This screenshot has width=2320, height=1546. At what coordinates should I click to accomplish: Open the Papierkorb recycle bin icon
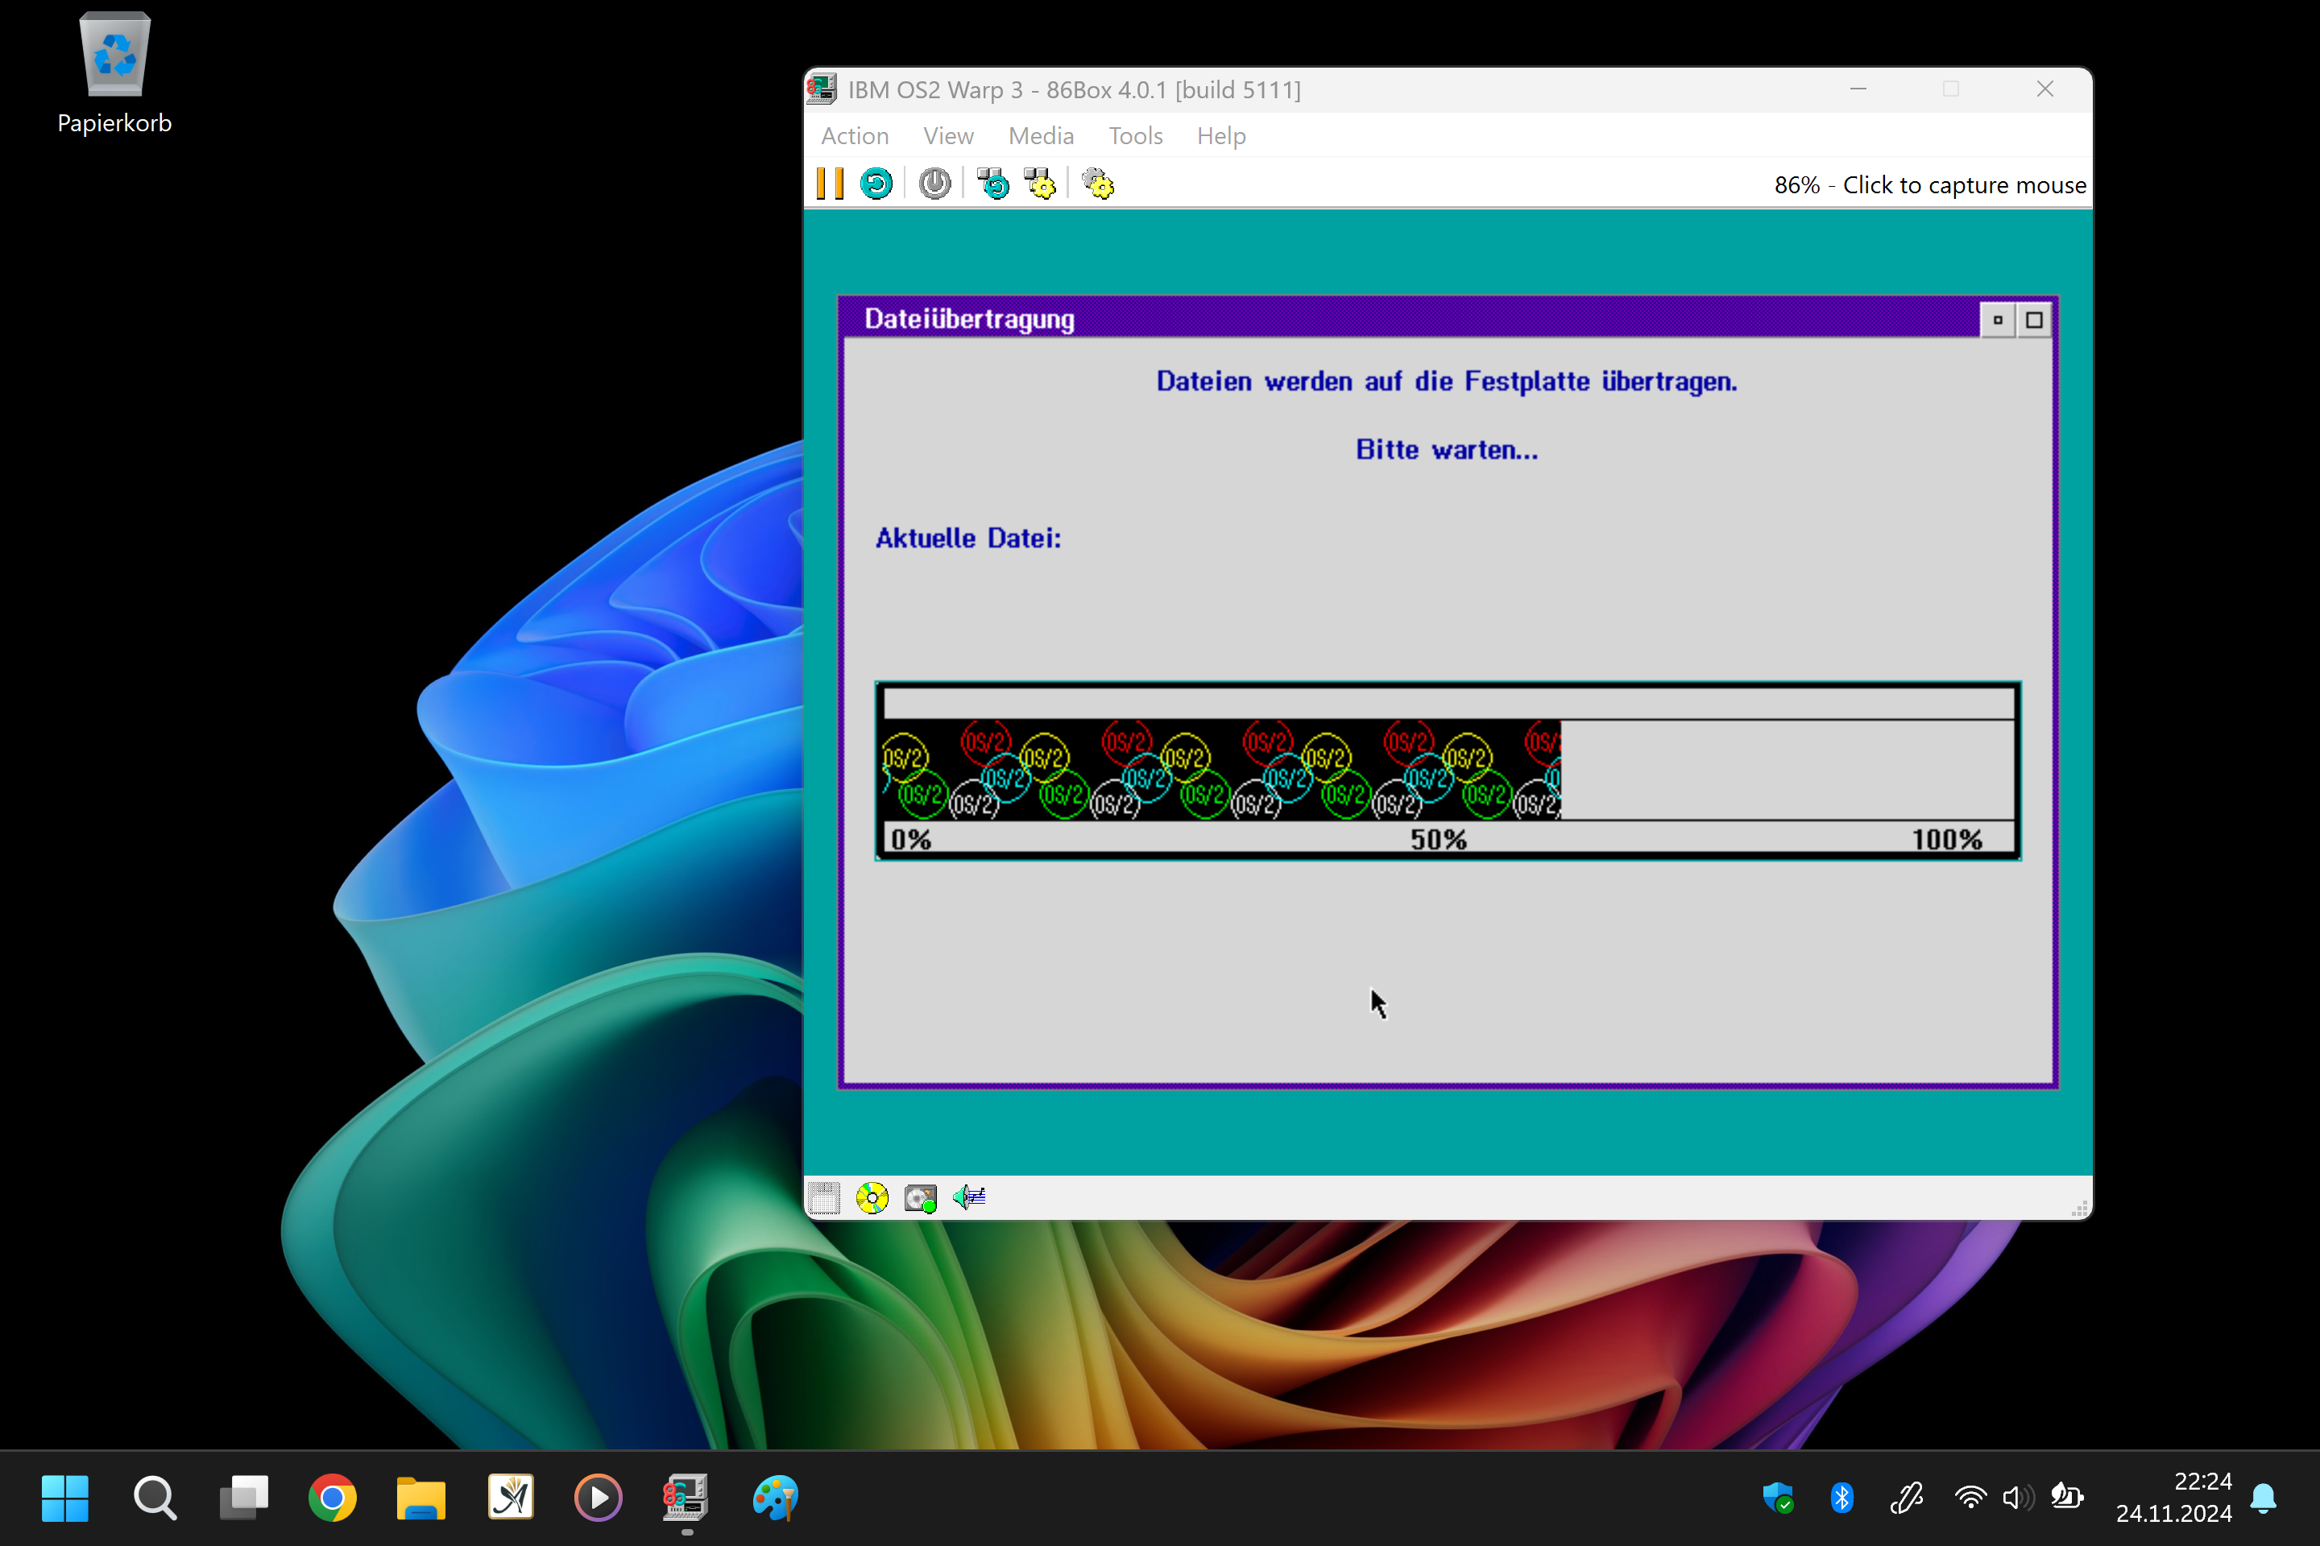[x=114, y=73]
